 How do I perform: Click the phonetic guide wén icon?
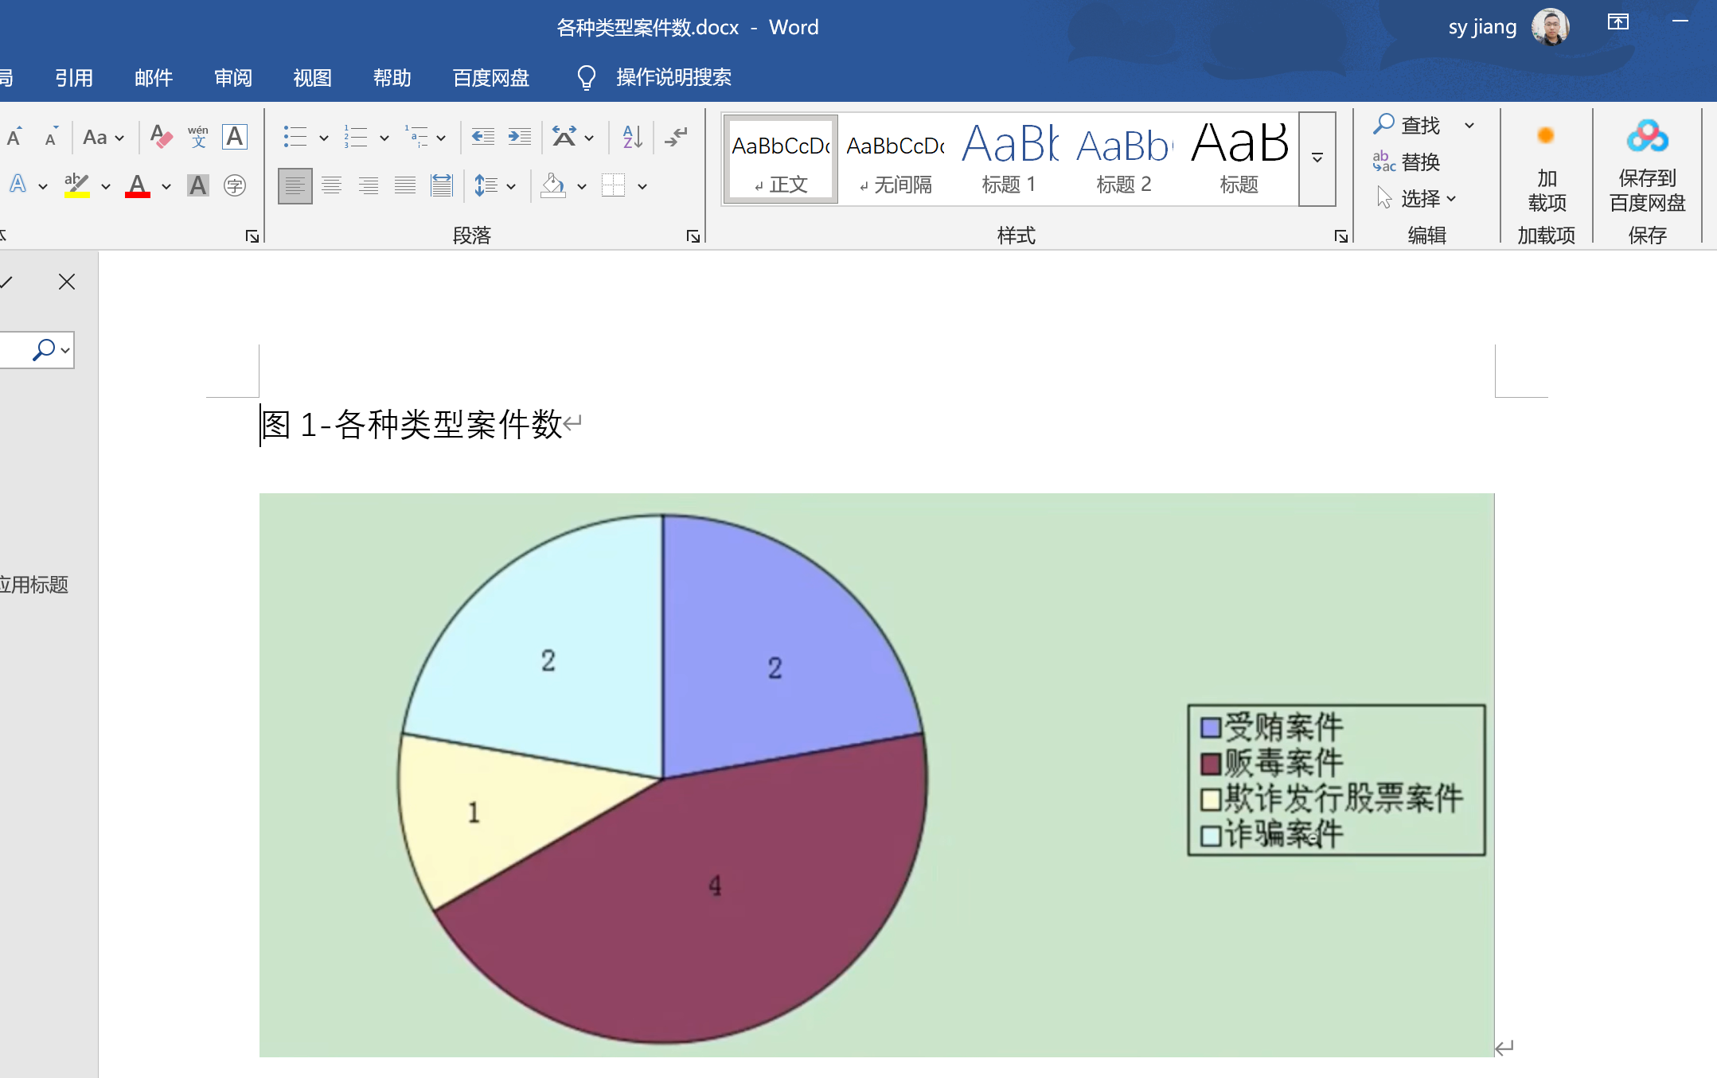tap(197, 137)
